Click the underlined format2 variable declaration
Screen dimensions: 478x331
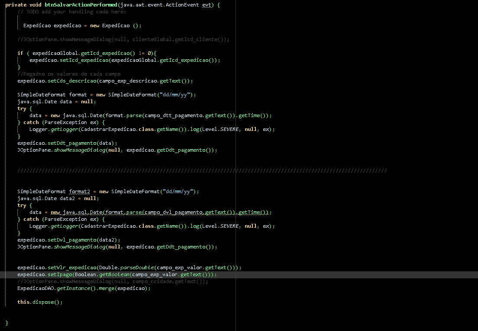click(x=79, y=191)
